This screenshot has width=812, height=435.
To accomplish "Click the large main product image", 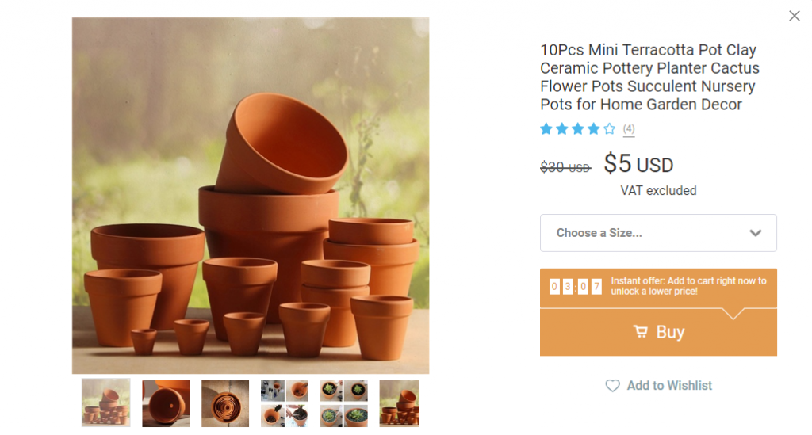I will pos(251,196).
